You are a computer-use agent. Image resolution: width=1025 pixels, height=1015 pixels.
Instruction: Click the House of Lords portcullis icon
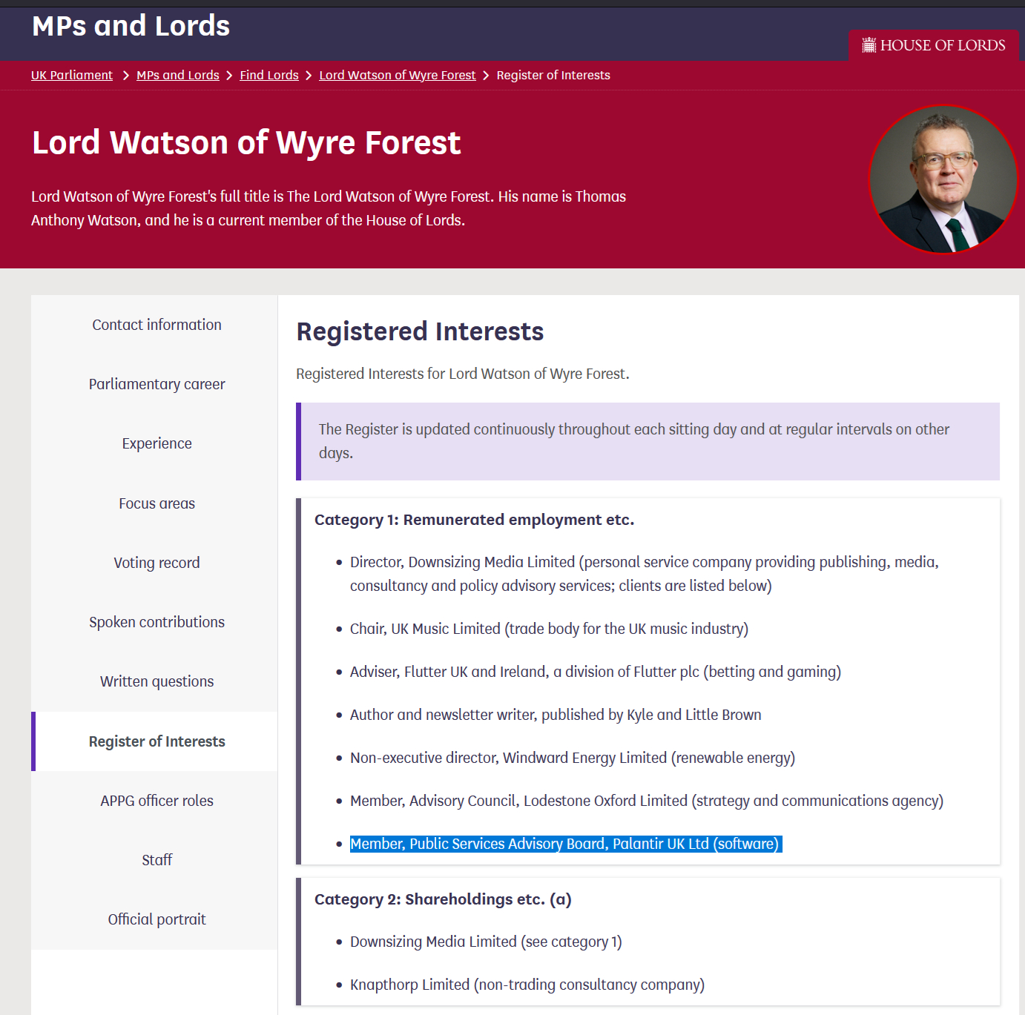click(869, 45)
